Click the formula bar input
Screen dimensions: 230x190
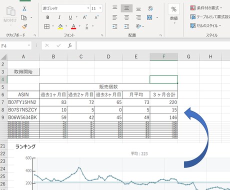153,45
